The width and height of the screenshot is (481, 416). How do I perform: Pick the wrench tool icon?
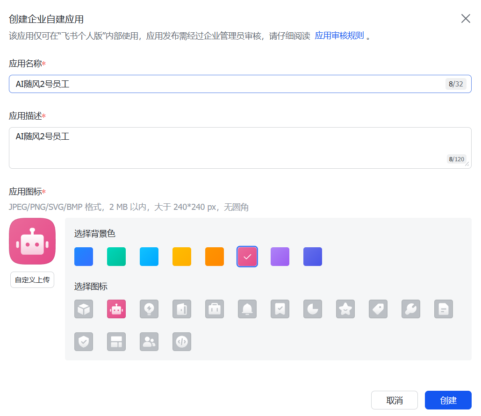coord(411,309)
